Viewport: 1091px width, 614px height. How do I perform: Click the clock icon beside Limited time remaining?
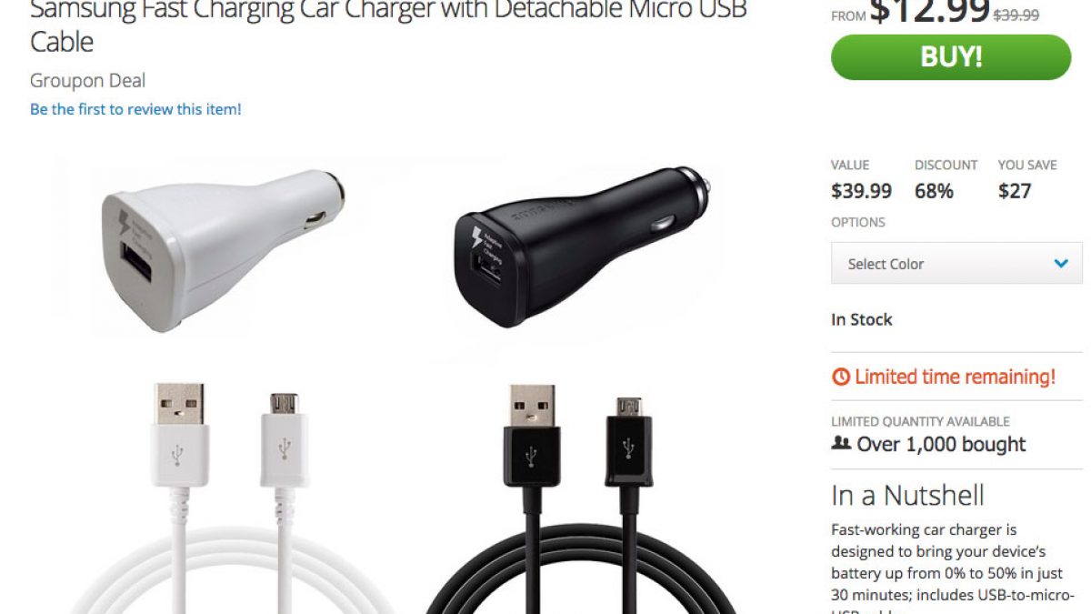pyautogui.click(x=841, y=377)
